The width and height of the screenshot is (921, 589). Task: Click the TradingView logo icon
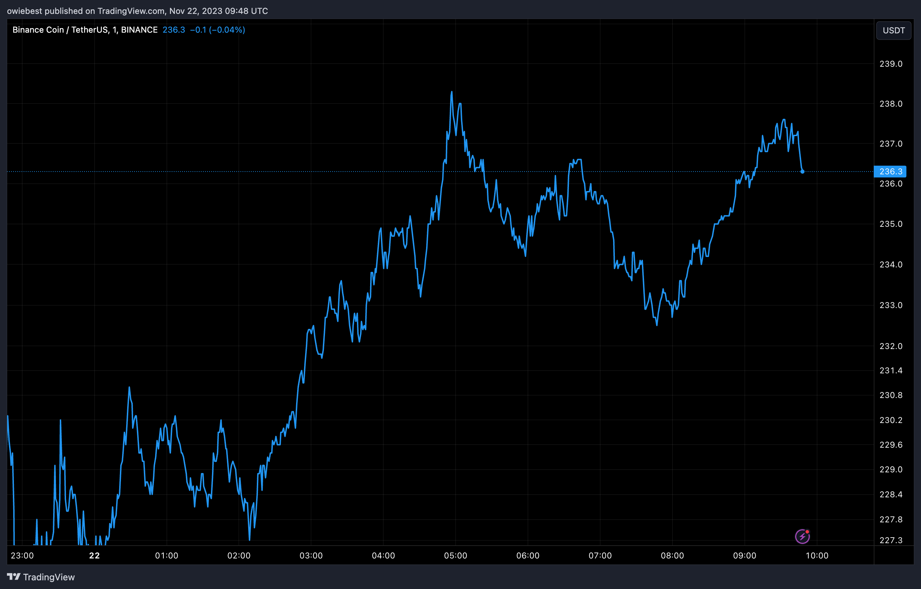tap(14, 576)
